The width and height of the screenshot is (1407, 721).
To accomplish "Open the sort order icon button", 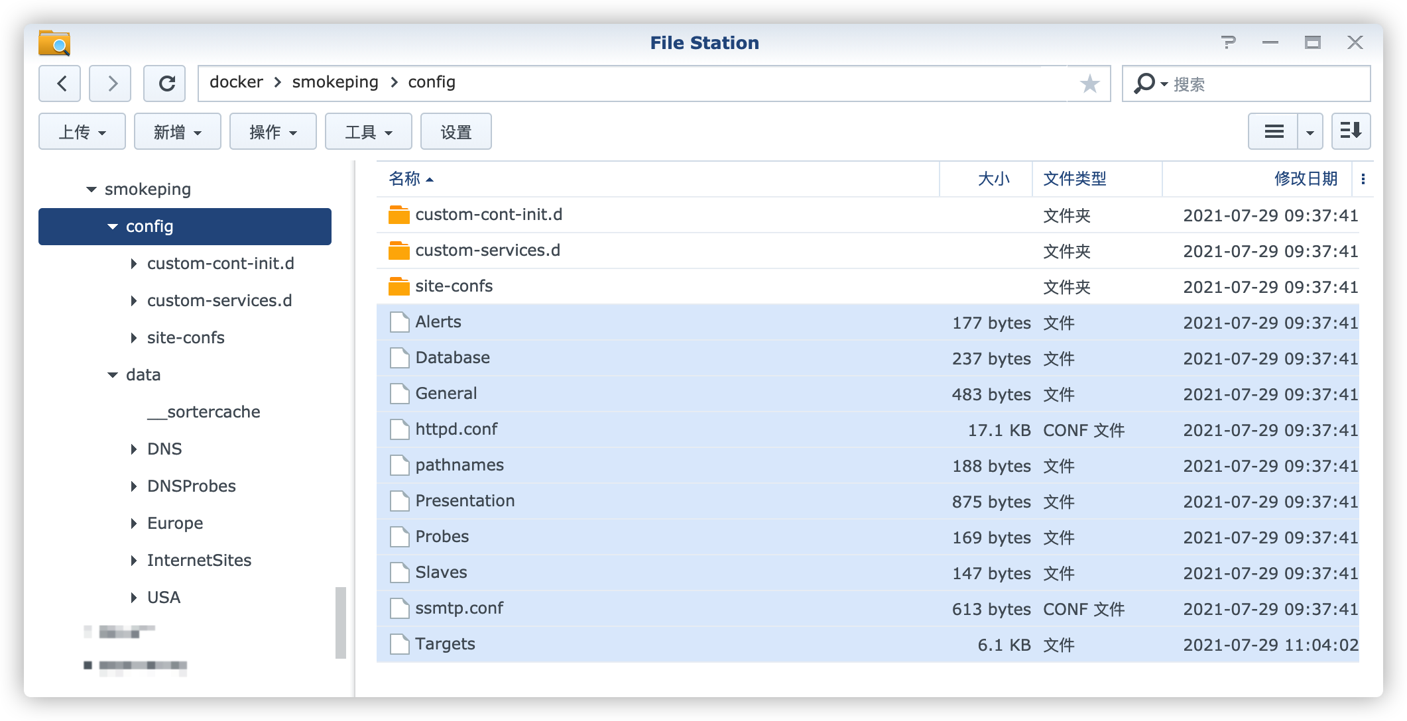I will (1351, 131).
